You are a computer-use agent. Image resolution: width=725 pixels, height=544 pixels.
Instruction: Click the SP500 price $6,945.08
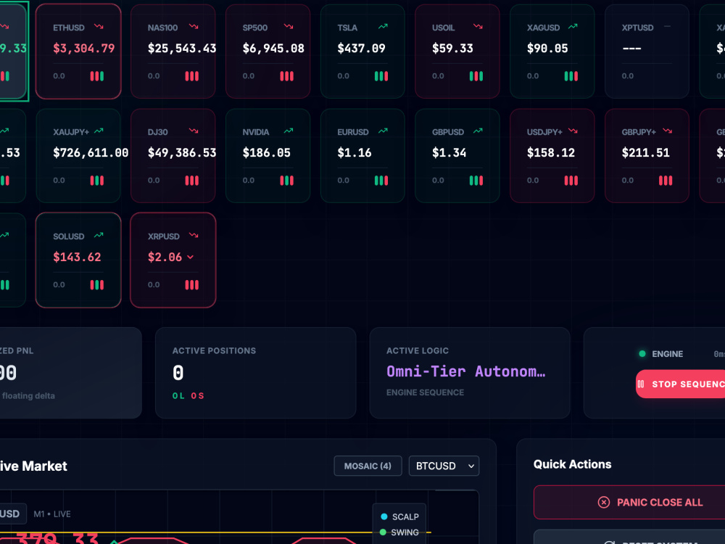pos(273,48)
